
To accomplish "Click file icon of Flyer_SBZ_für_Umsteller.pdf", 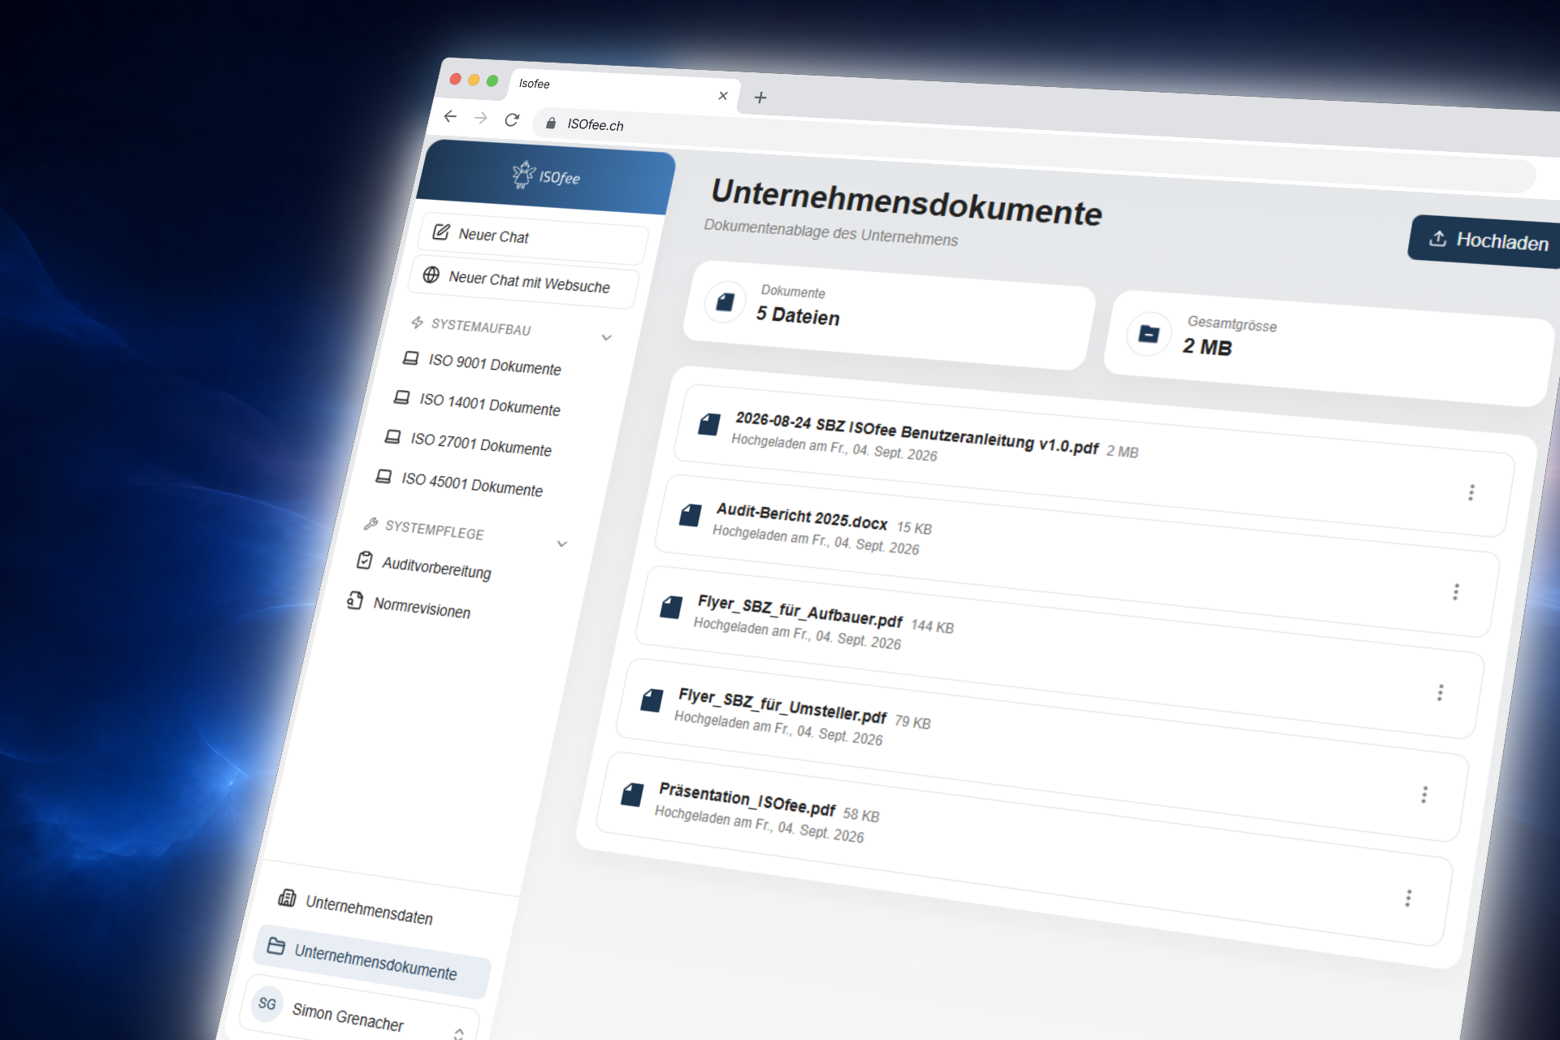I will 652,700.
